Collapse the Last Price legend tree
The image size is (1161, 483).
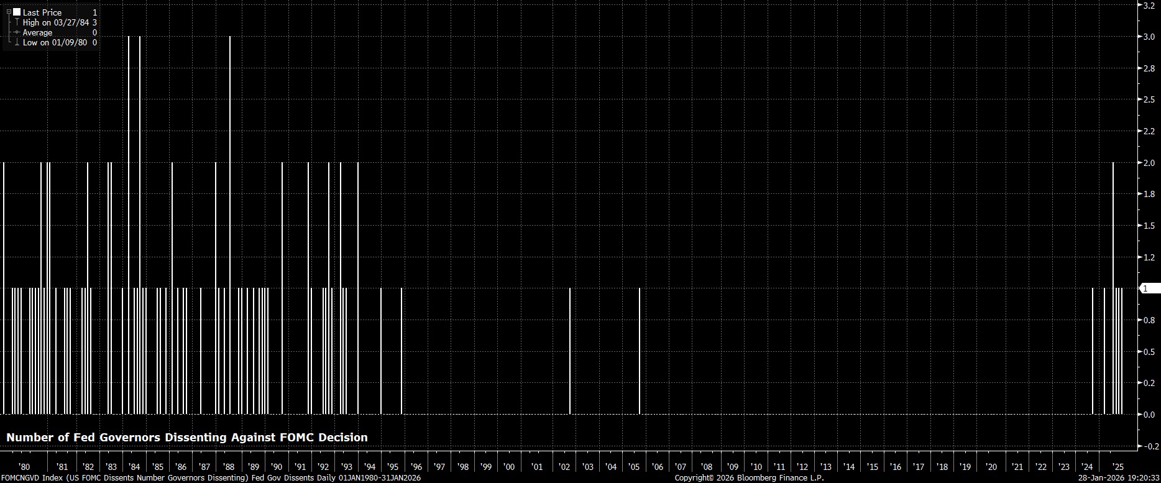tap(9, 12)
